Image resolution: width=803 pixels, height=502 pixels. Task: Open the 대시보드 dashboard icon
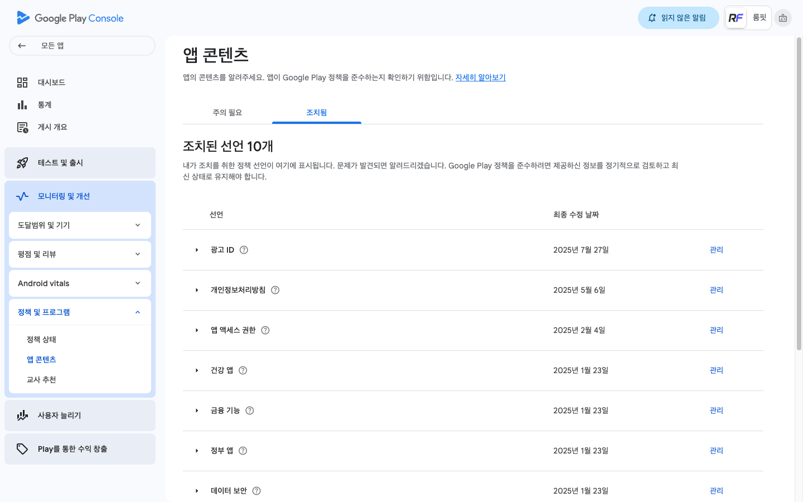click(22, 83)
